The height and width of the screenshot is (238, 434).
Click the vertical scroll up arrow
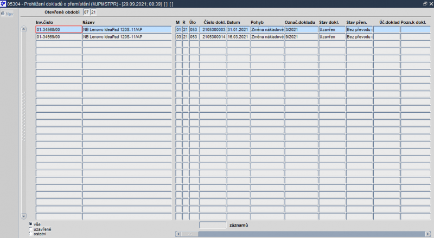point(23,29)
